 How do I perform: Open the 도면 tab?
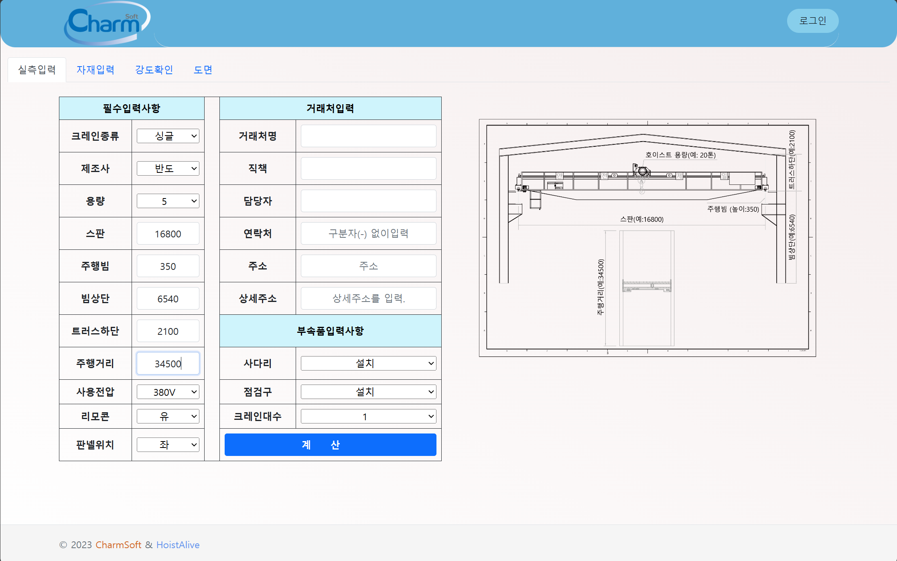pos(203,70)
